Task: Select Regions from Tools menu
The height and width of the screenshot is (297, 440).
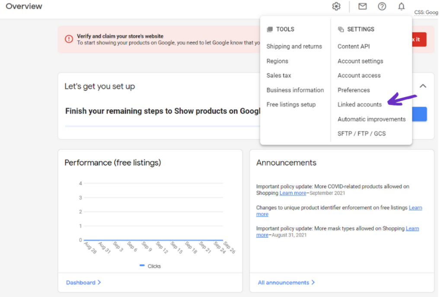Action: pos(277,61)
